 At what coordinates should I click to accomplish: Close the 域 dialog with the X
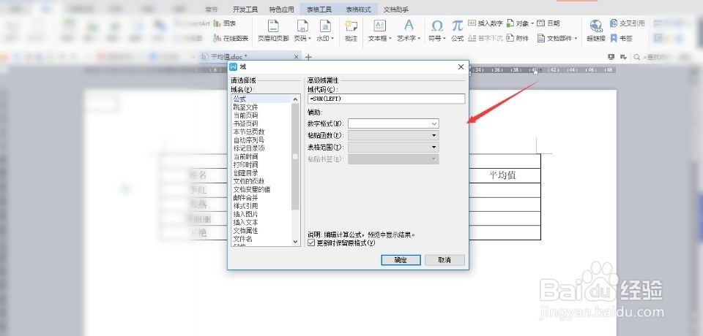click(x=461, y=67)
